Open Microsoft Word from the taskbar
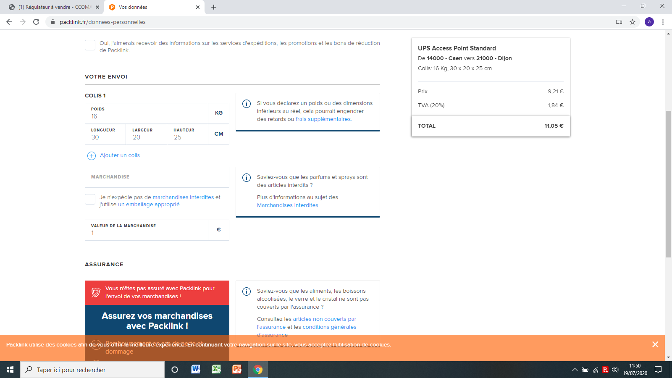This screenshot has height=378, width=672. point(196,370)
